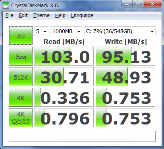Select the Seq write result 95.13
Image resolution: width=164 pixels, height=149 pixels.
[125, 56]
